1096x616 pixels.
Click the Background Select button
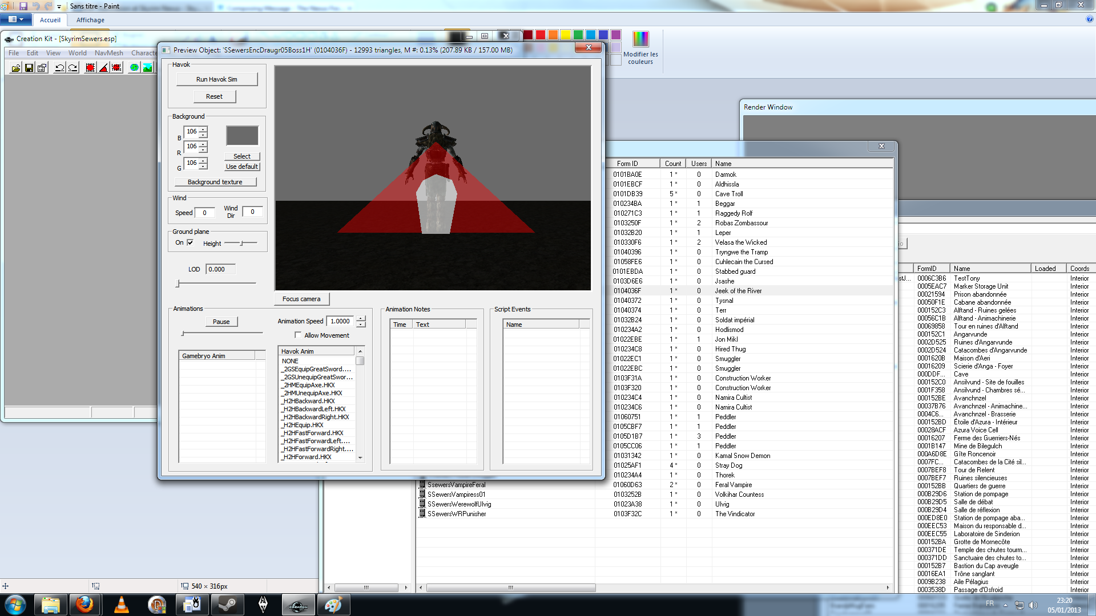coord(242,156)
